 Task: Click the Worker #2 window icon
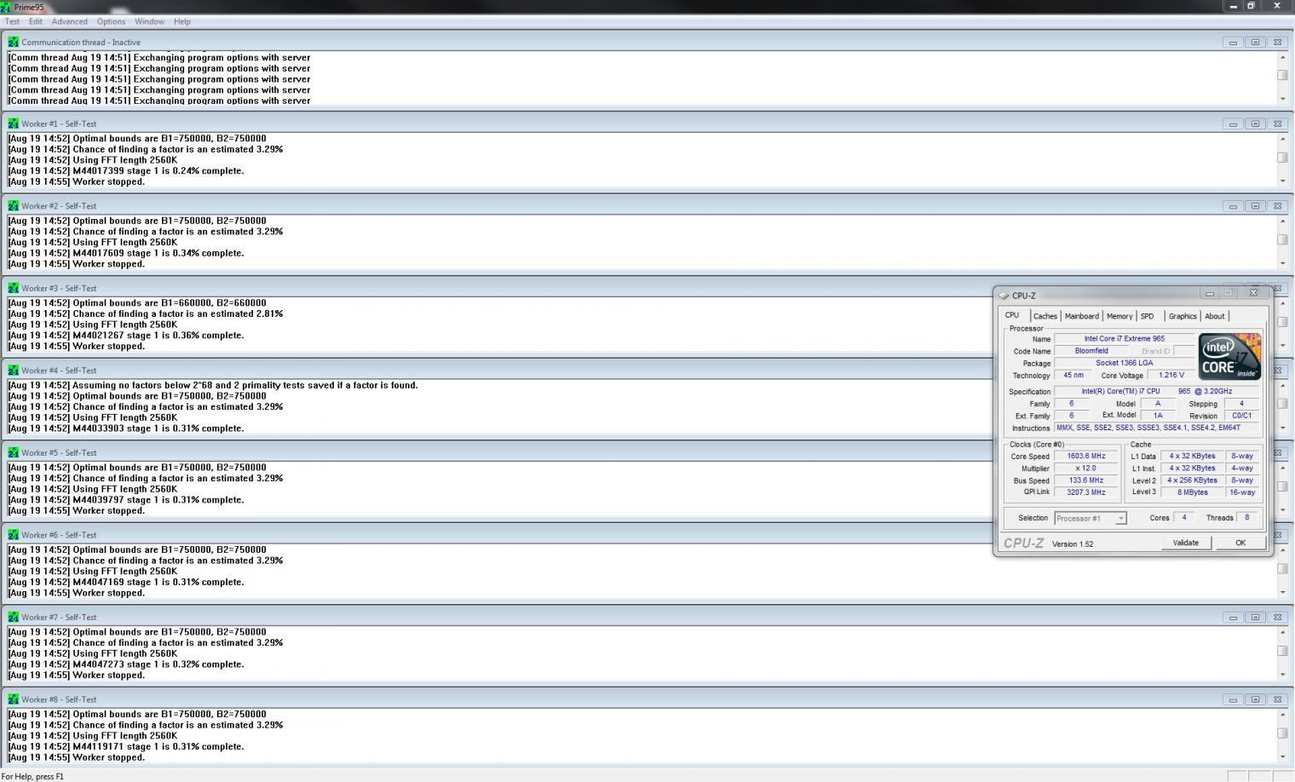pos(13,206)
